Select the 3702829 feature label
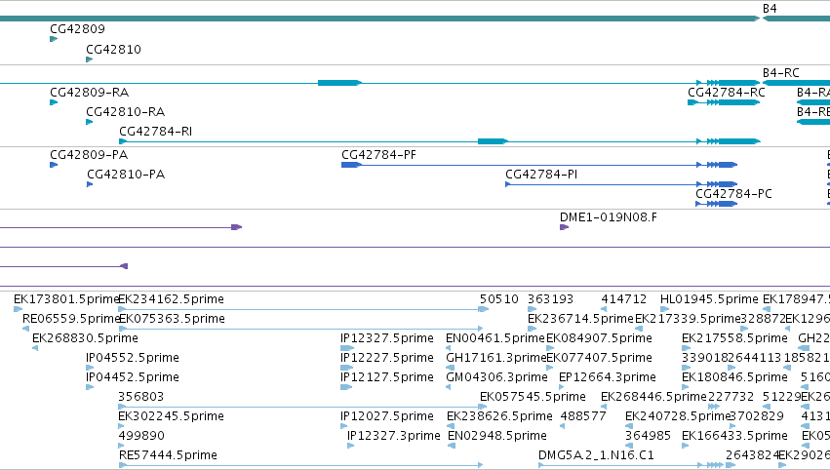Image resolution: width=830 pixels, height=470 pixels. 757,416
